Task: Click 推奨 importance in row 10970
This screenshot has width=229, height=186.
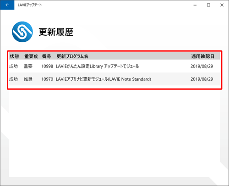Action: [28, 79]
